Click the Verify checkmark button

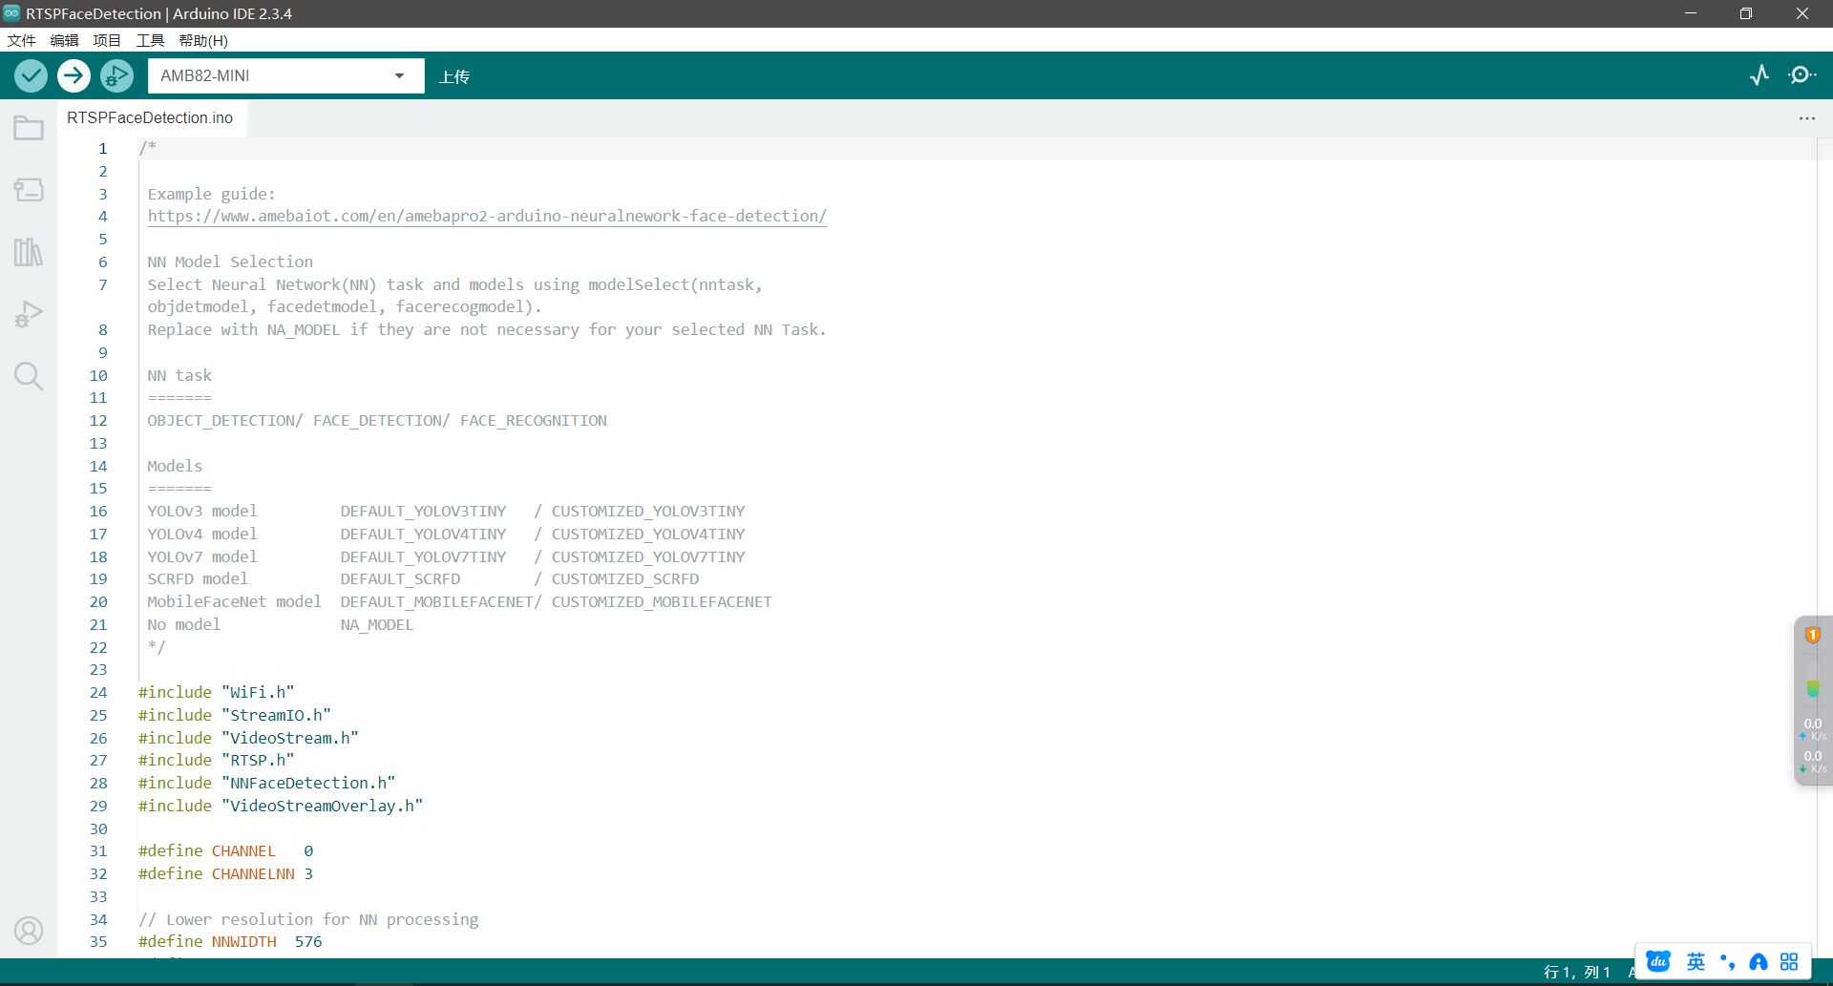[31, 75]
